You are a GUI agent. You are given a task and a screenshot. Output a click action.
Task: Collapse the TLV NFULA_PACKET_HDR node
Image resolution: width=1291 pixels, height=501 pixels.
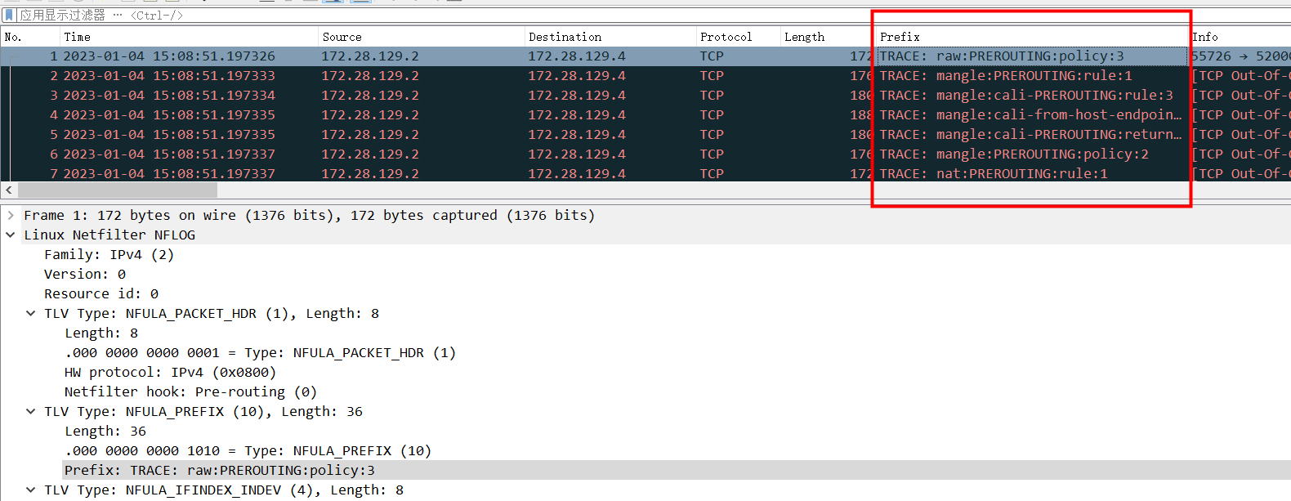pos(30,313)
